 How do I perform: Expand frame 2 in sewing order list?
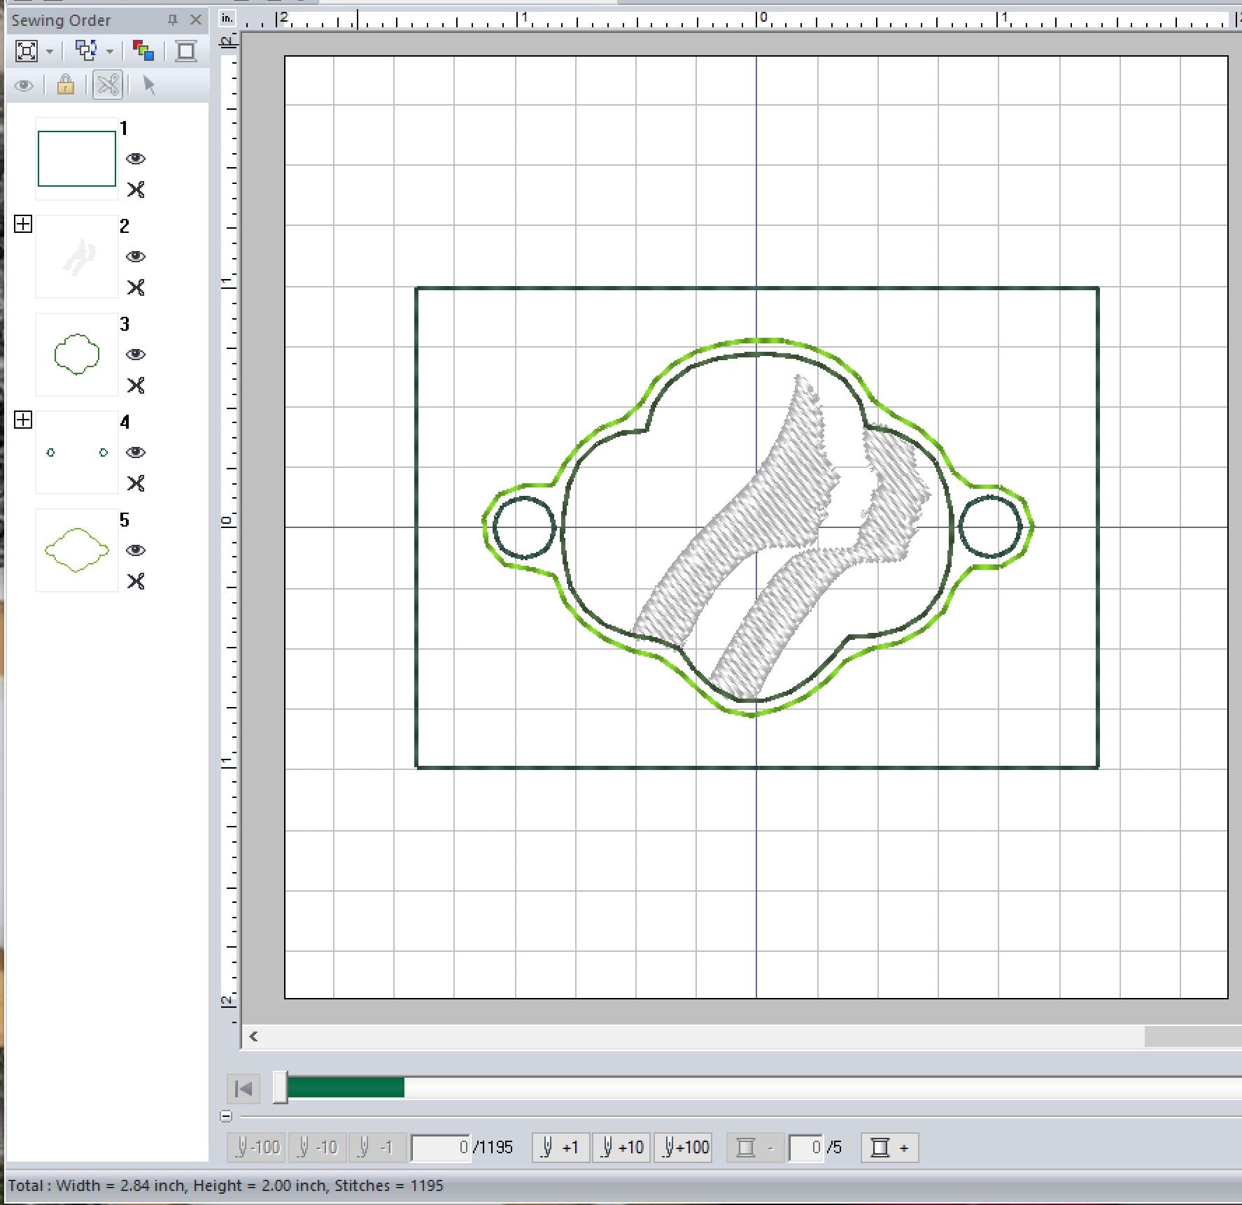[23, 224]
